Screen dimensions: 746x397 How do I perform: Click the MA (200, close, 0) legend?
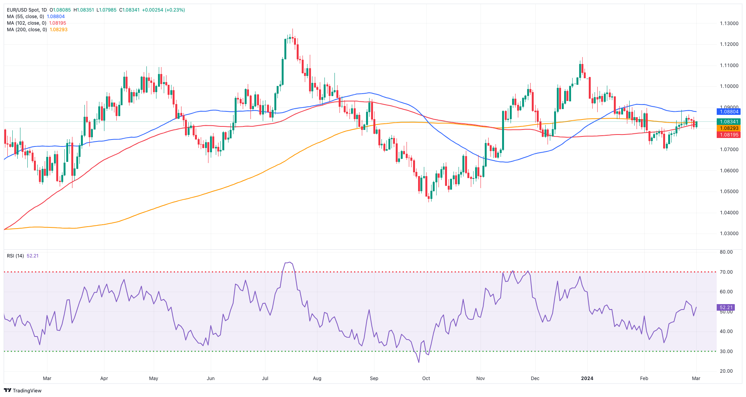27,30
